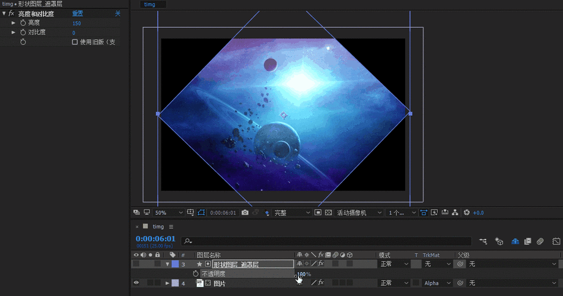Collapse the 亮度和对比度 effect group

pyautogui.click(x=4, y=14)
